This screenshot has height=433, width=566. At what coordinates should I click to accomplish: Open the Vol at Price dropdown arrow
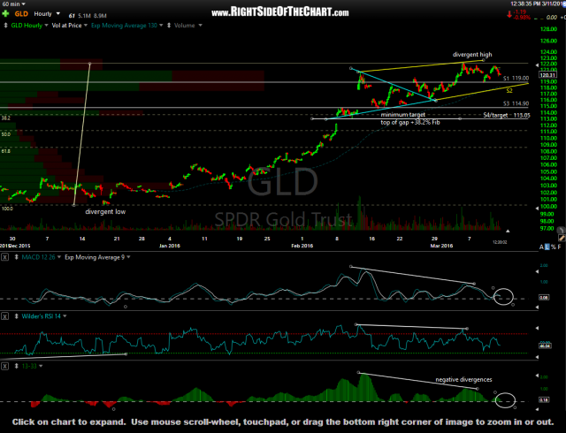(86, 26)
